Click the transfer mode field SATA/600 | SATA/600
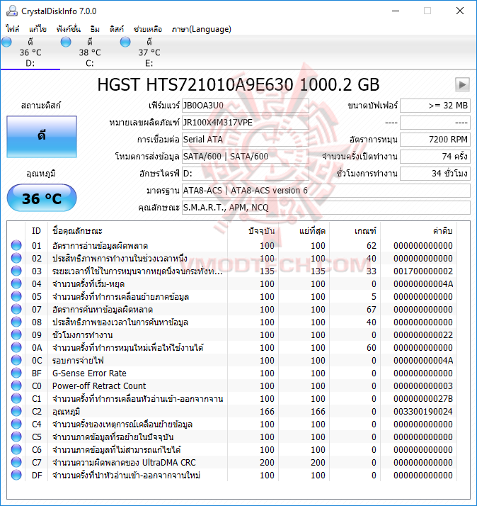Screen dimensions: 477x506 click(x=246, y=157)
